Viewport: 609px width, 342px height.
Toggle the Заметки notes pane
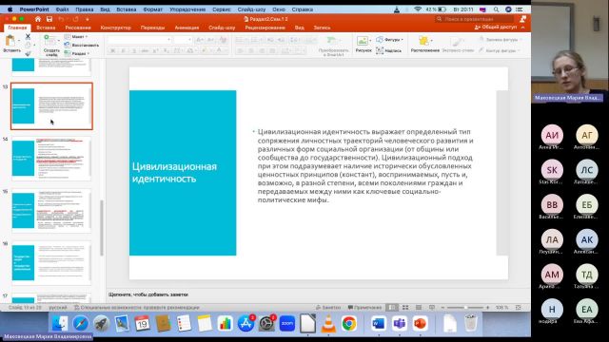(x=328, y=308)
